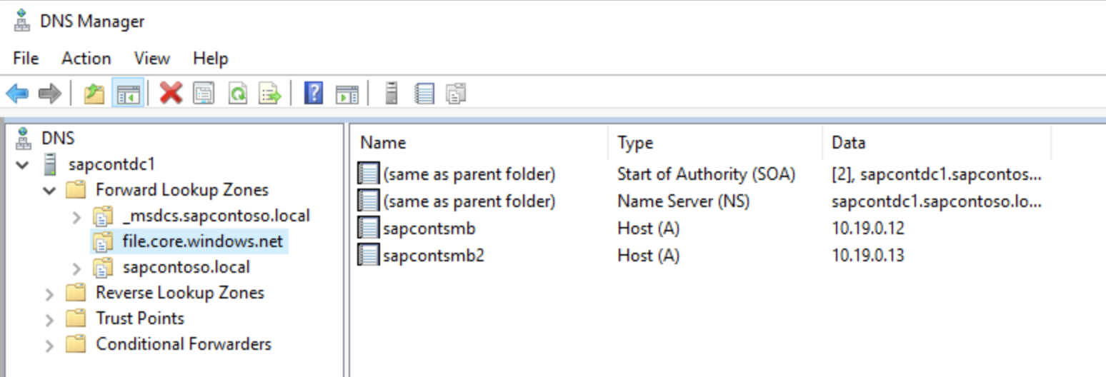Click the SOA record icon
The height and width of the screenshot is (377, 1106).
tap(368, 174)
